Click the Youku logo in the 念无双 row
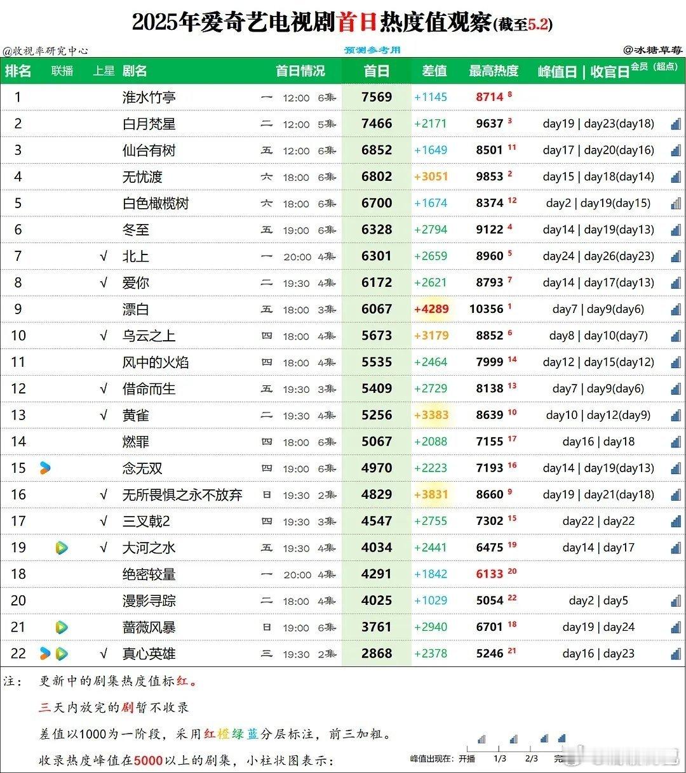 pyautogui.click(x=44, y=468)
